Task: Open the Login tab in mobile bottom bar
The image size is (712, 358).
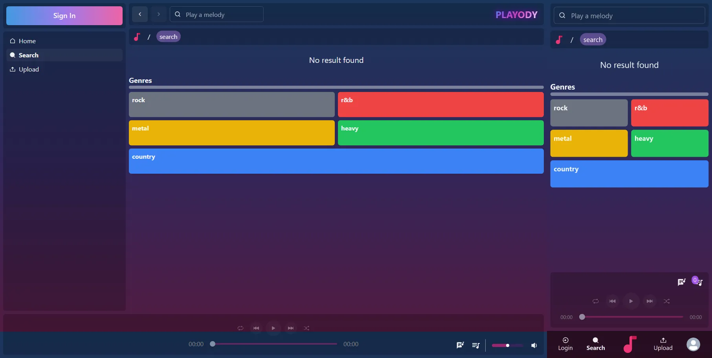Action: (x=565, y=344)
